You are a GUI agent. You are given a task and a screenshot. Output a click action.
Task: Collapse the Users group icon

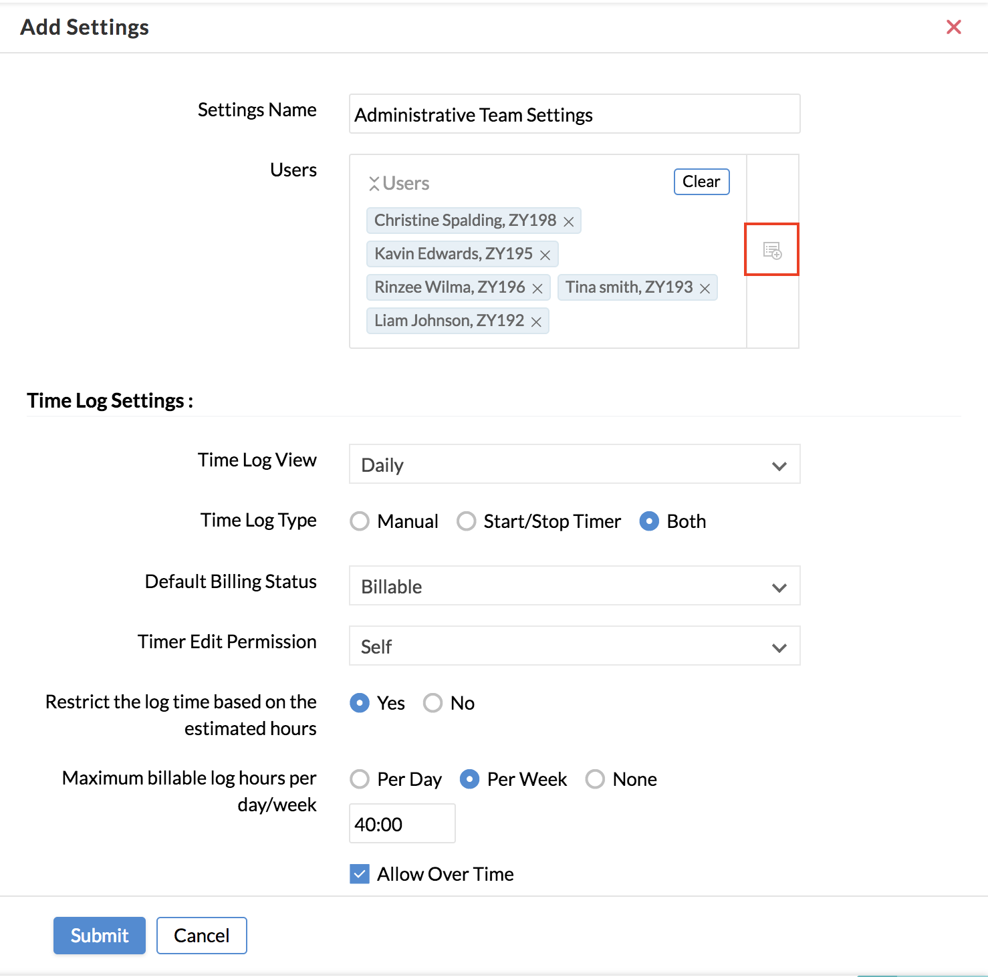pos(374,184)
